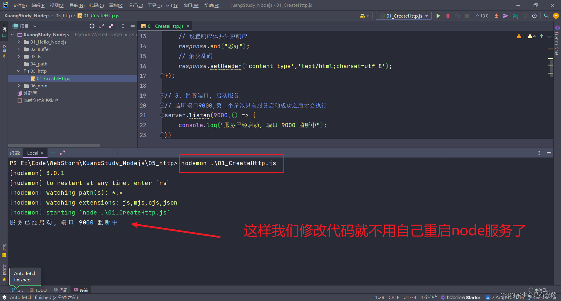Click the 05_http breadcrumb
Image resolution: width=561 pixels, height=301 pixels.
pyautogui.click(x=63, y=16)
